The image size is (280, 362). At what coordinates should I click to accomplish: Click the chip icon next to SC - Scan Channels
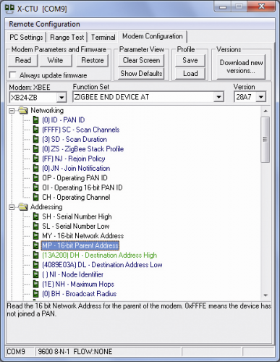[x=35, y=130]
